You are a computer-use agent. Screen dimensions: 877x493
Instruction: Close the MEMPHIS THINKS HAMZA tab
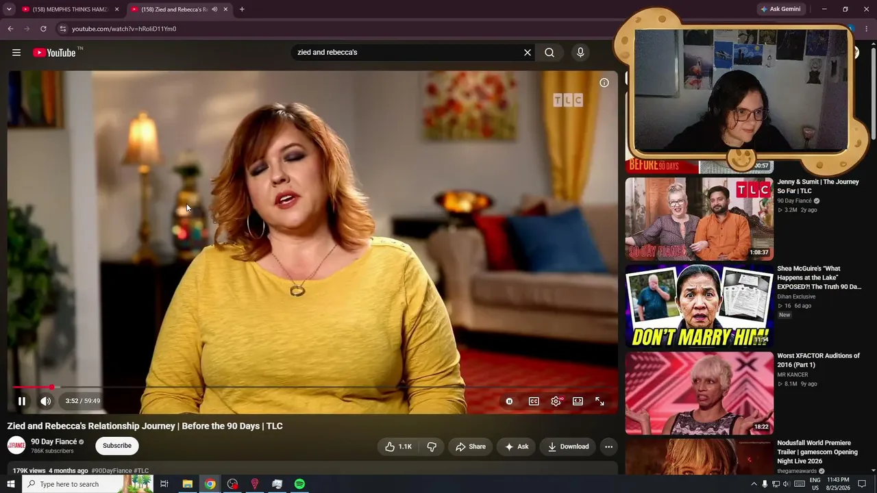coord(116,10)
